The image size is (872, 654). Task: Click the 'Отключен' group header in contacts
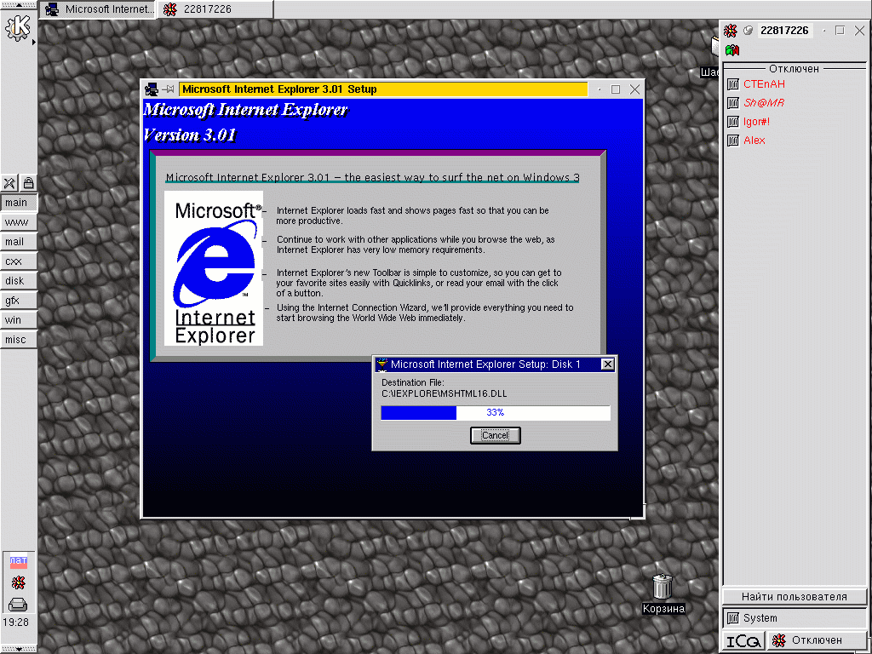click(x=794, y=68)
